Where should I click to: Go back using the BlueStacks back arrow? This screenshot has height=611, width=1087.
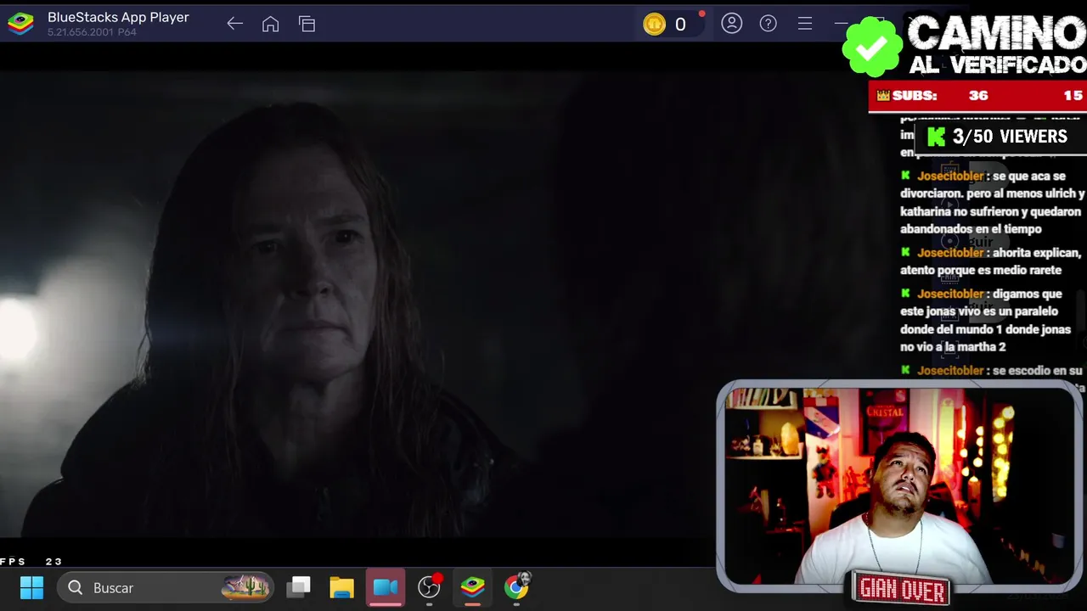coord(235,24)
